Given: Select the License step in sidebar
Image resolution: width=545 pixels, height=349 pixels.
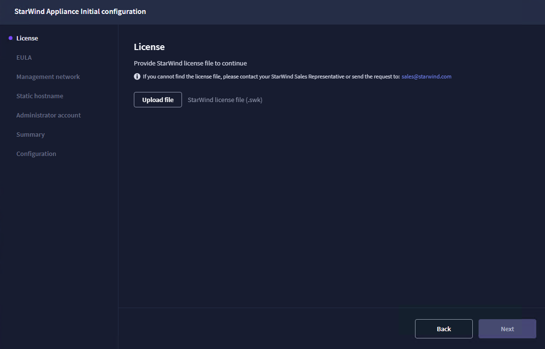Looking at the screenshot, I should point(27,38).
